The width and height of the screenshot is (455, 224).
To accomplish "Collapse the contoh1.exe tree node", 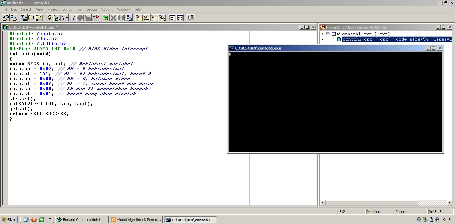I will (327, 34).
